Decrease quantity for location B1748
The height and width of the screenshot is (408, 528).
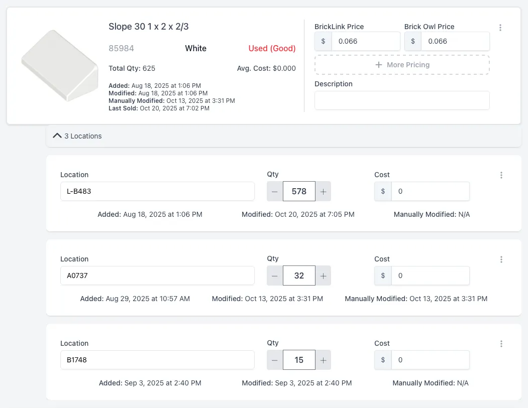[x=275, y=360]
